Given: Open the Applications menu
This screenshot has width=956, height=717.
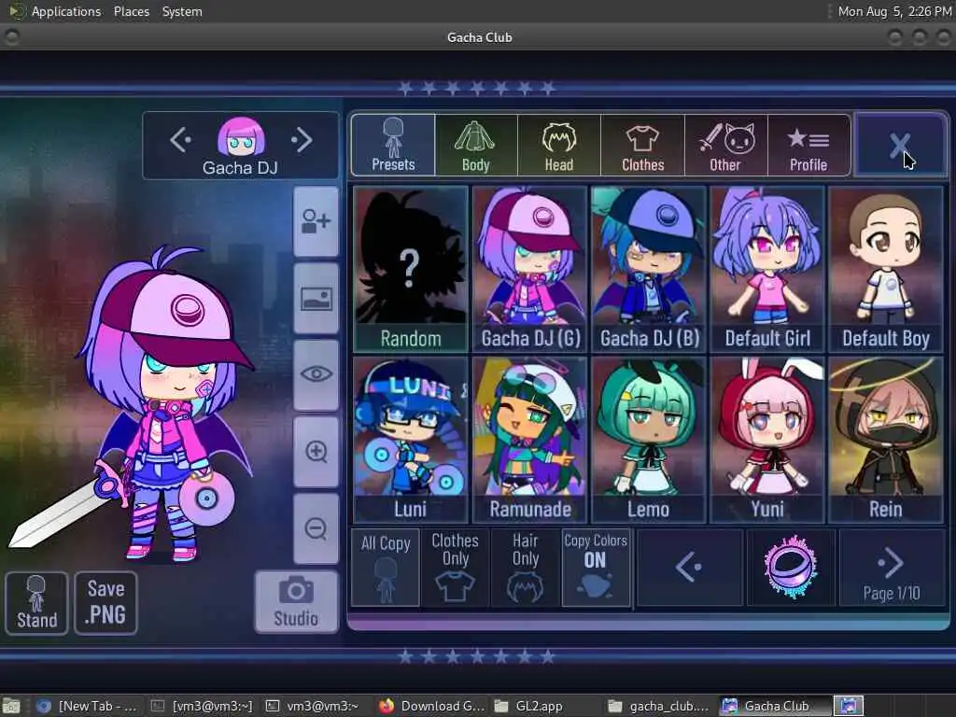Looking at the screenshot, I should [x=66, y=11].
